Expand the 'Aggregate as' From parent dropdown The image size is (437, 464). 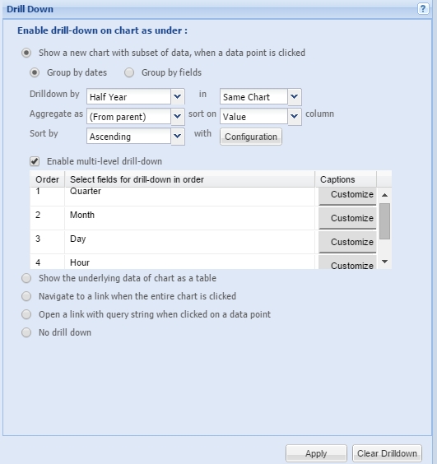(178, 116)
